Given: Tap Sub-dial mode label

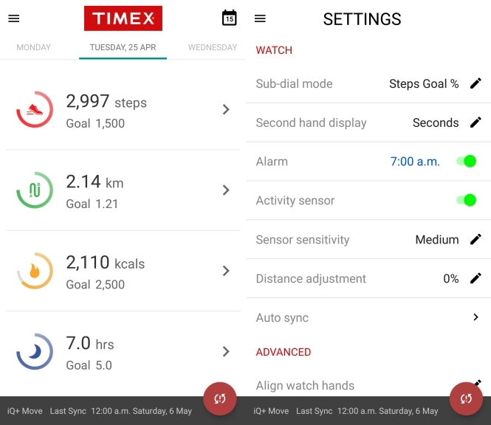Looking at the screenshot, I should (x=294, y=84).
